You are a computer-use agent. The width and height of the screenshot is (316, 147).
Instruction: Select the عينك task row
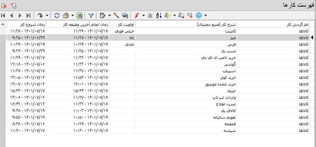click(158, 91)
